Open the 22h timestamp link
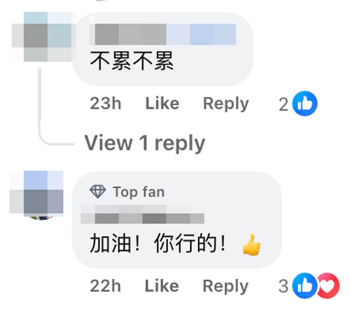This screenshot has width=350, height=313. [x=105, y=285]
